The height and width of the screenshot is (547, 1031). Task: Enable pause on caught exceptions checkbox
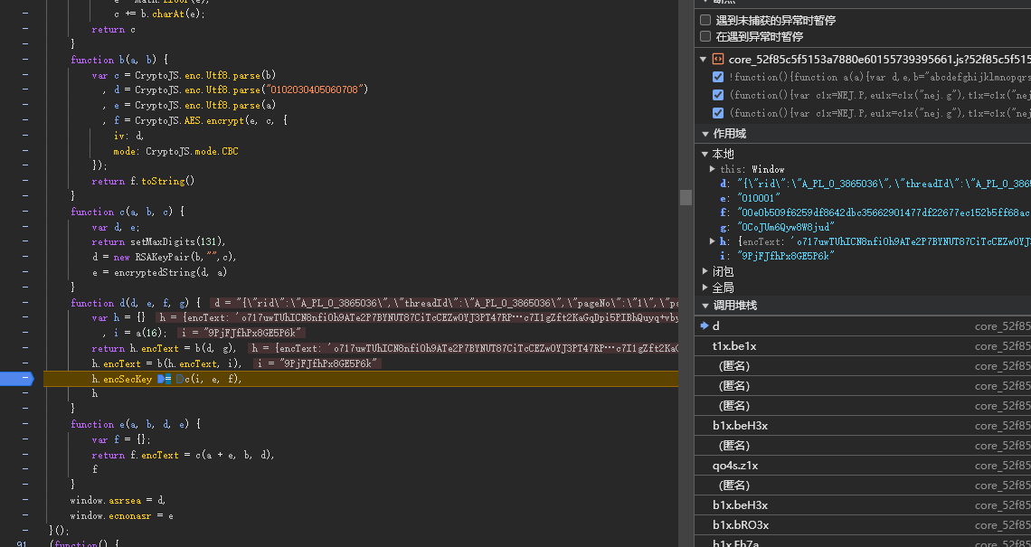tap(705, 36)
